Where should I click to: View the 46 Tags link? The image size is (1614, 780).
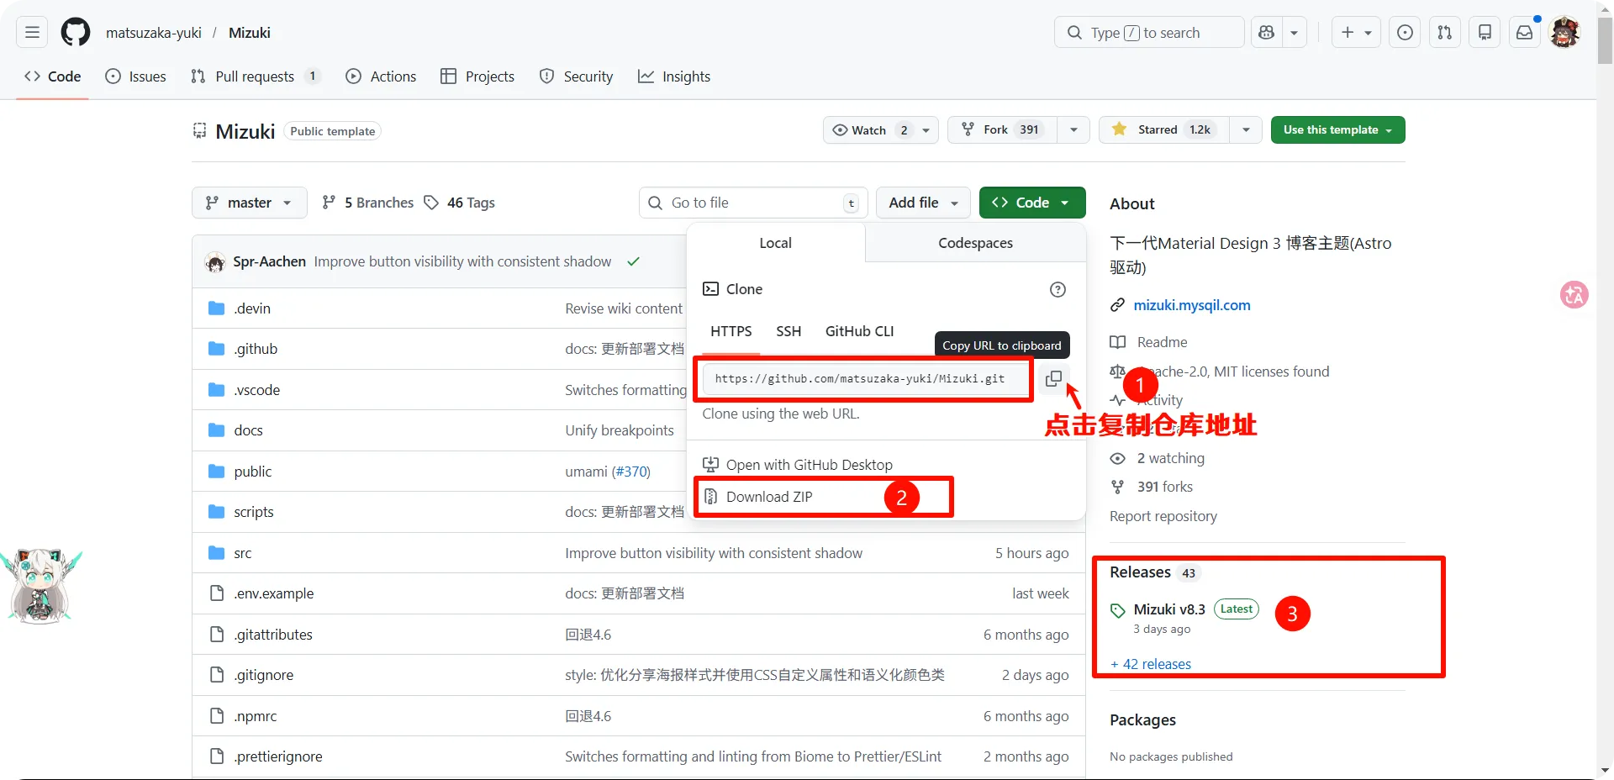pos(460,203)
